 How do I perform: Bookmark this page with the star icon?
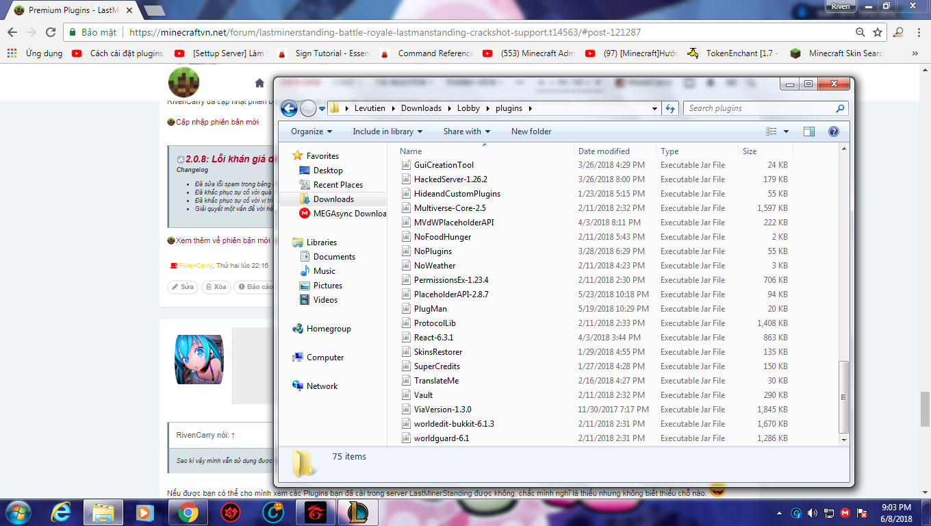coord(877,32)
